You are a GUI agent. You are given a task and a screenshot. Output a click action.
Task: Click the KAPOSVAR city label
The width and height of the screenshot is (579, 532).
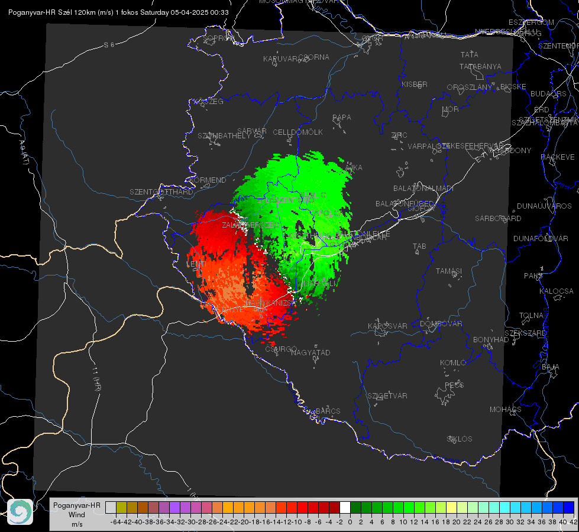coord(387,326)
